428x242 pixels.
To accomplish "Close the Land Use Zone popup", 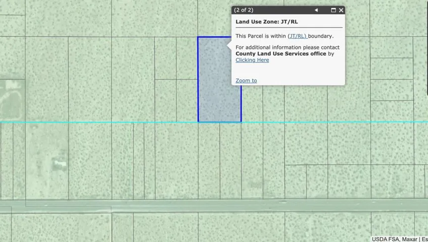I will (341, 10).
